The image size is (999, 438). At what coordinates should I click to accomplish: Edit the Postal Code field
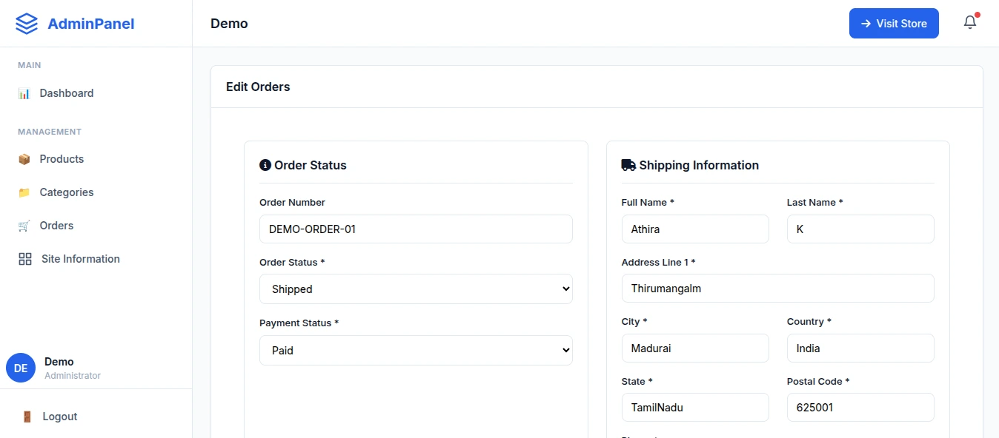[860, 408]
